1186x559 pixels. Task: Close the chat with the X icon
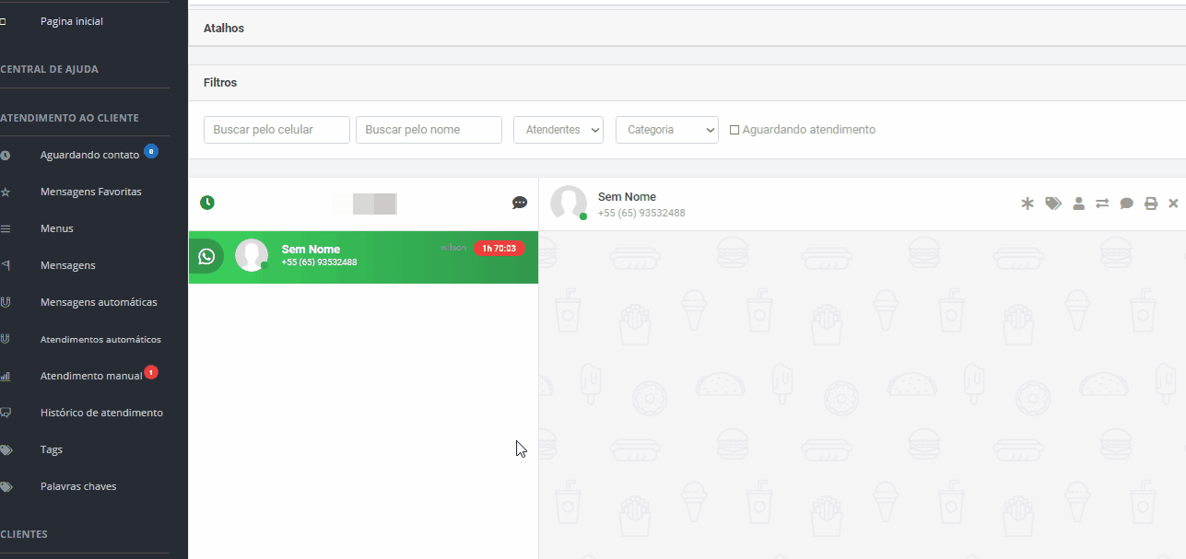[x=1173, y=204]
